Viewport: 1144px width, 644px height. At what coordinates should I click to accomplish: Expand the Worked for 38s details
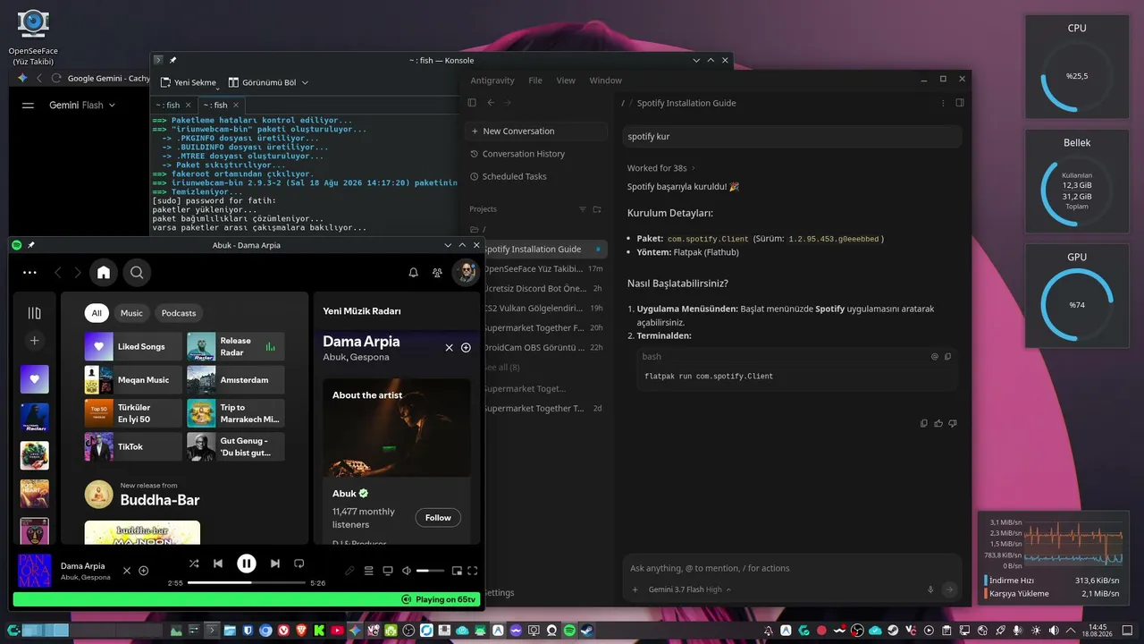pos(661,168)
